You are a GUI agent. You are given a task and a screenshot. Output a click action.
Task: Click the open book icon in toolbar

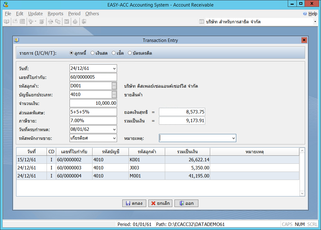click(6, 21)
